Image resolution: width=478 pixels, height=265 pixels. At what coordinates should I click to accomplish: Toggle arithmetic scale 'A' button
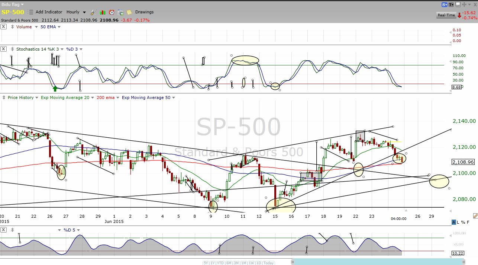pos(454,222)
